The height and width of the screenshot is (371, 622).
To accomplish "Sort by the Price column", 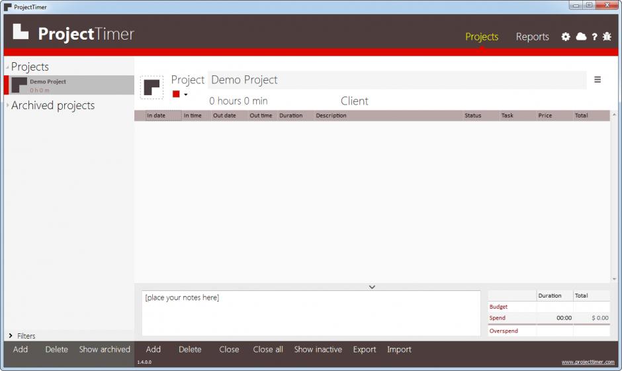I will pos(555,115).
